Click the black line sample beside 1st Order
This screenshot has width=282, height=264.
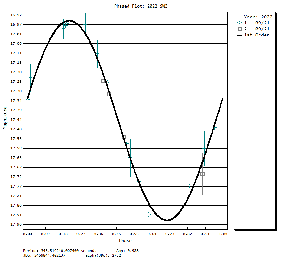pos(239,35)
